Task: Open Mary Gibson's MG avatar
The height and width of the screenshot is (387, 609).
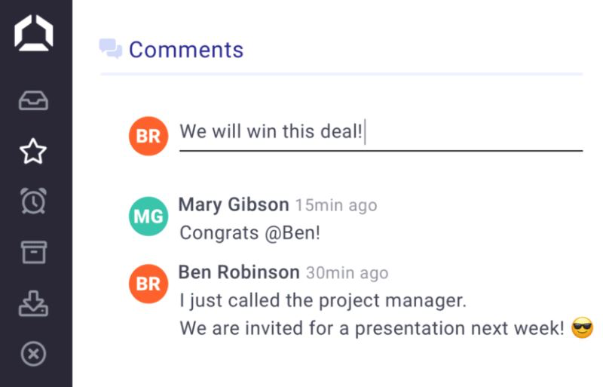Action: point(148,217)
